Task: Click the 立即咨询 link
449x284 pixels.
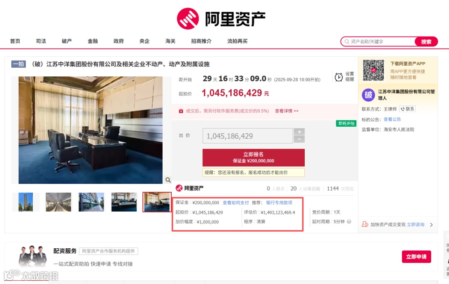Action: (416, 225)
